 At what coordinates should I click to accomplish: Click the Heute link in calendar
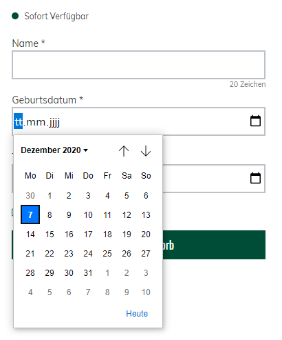click(137, 314)
